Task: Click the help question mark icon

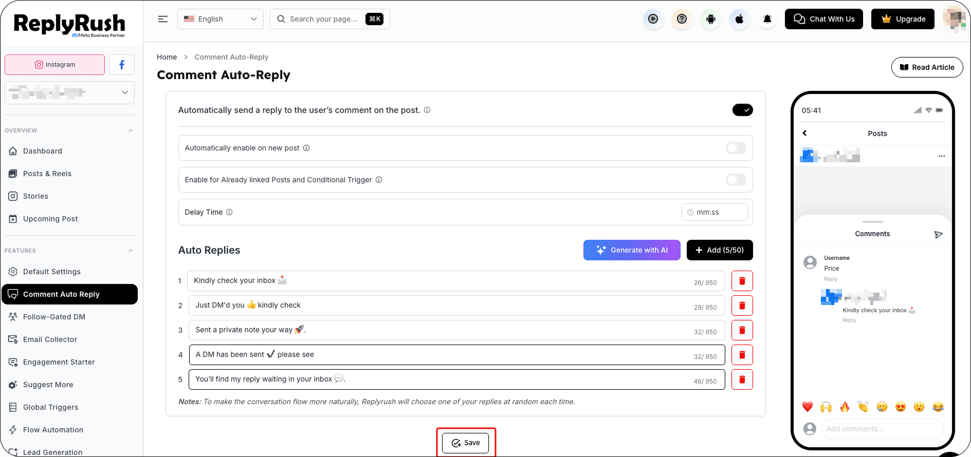Action: click(x=682, y=19)
